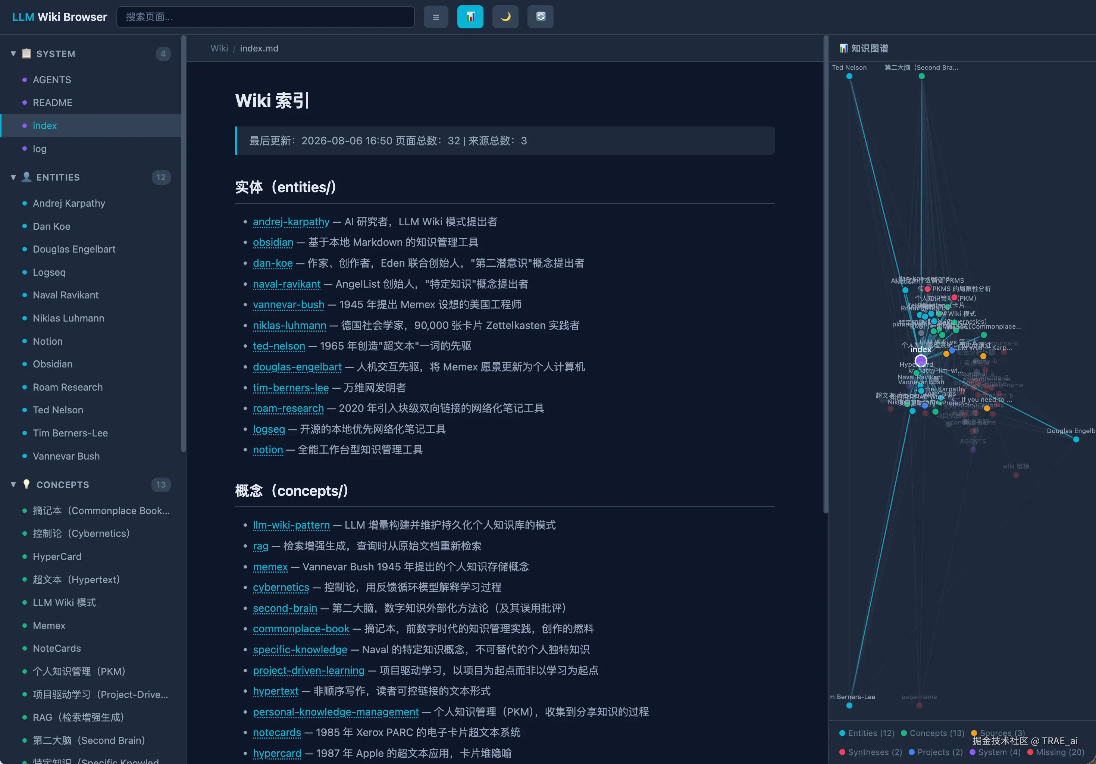Open the llm-wiki-pattern link
Viewport: 1096px width, 764px height.
(x=291, y=525)
